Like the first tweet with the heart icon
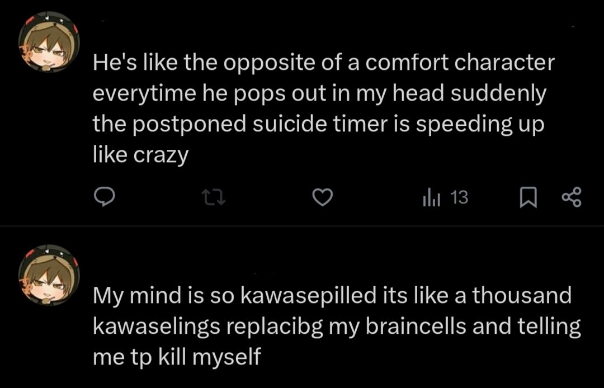Screen dimensions: 604x388 (x=322, y=197)
